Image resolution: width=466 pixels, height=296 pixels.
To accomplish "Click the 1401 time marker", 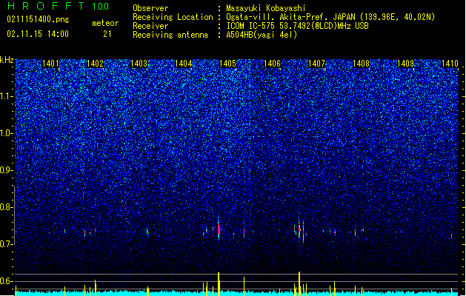I will click(50, 64).
